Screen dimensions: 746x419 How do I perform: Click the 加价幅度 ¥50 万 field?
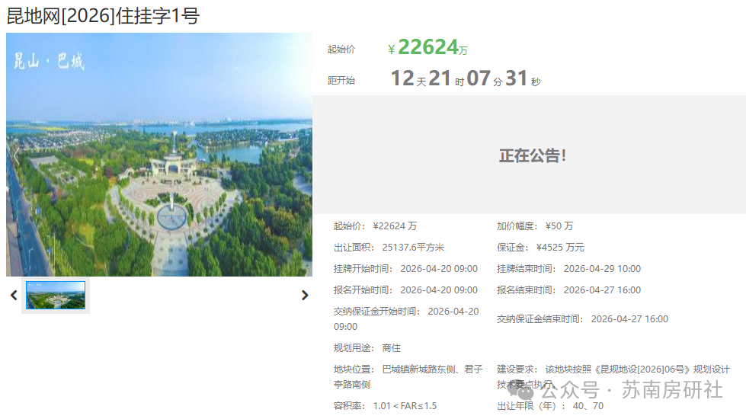point(535,226)
